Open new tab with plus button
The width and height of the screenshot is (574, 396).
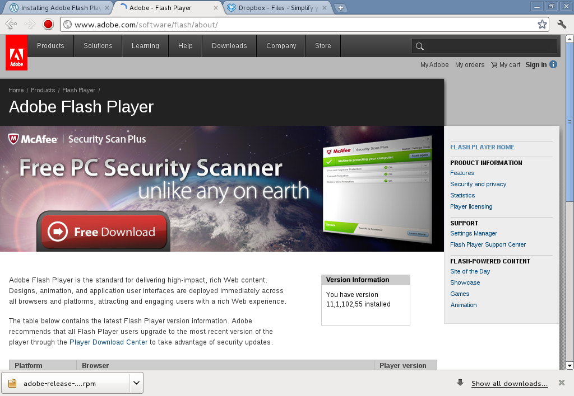pyautogui.click(x=340, y=8)
